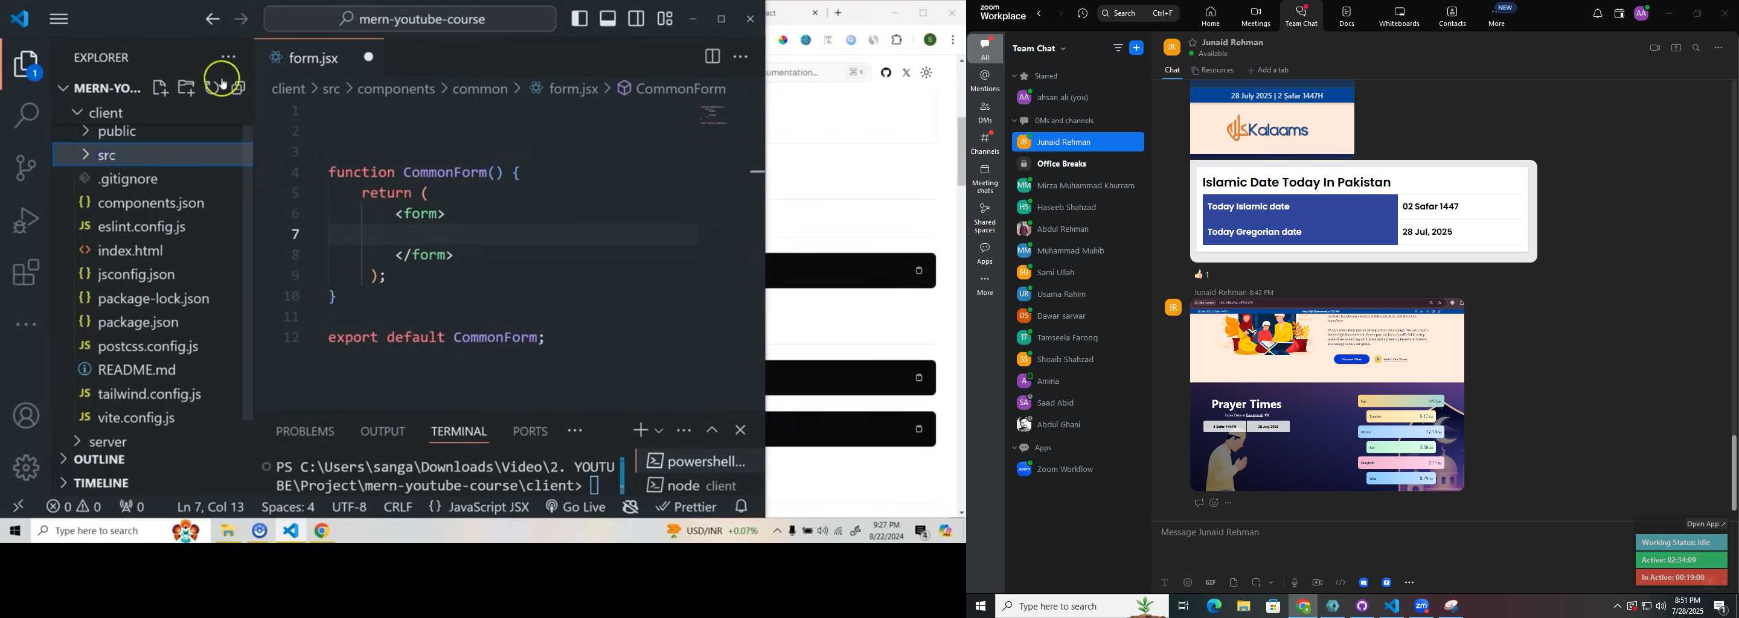Open Shared spaces in Zoom sidebar

pos(985,218)
